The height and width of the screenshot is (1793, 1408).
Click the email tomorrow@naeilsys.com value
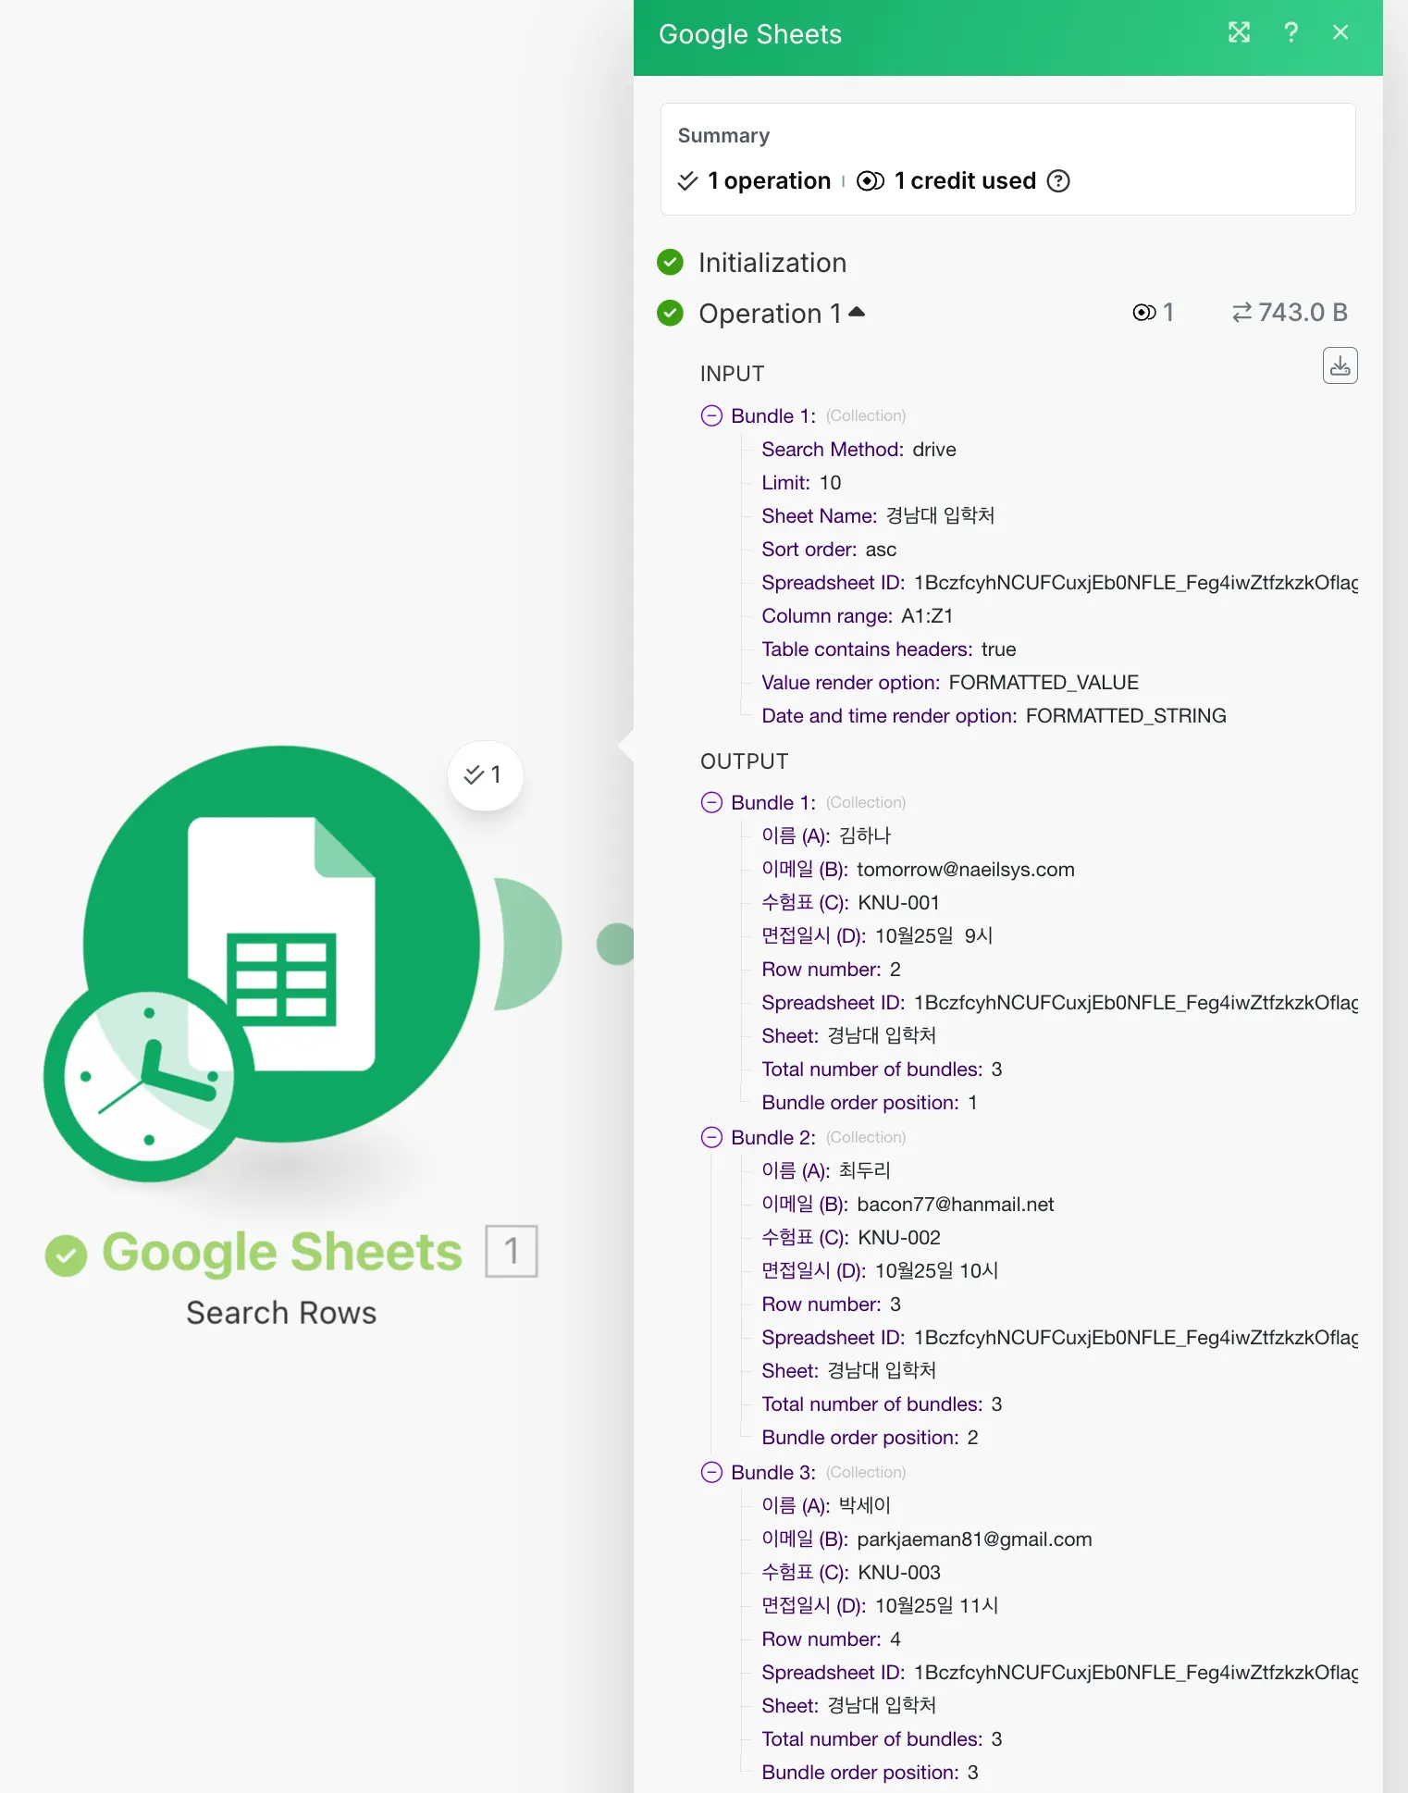click(966, 870)
